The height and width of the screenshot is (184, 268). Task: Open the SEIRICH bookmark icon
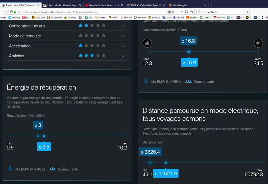point(122,17)
